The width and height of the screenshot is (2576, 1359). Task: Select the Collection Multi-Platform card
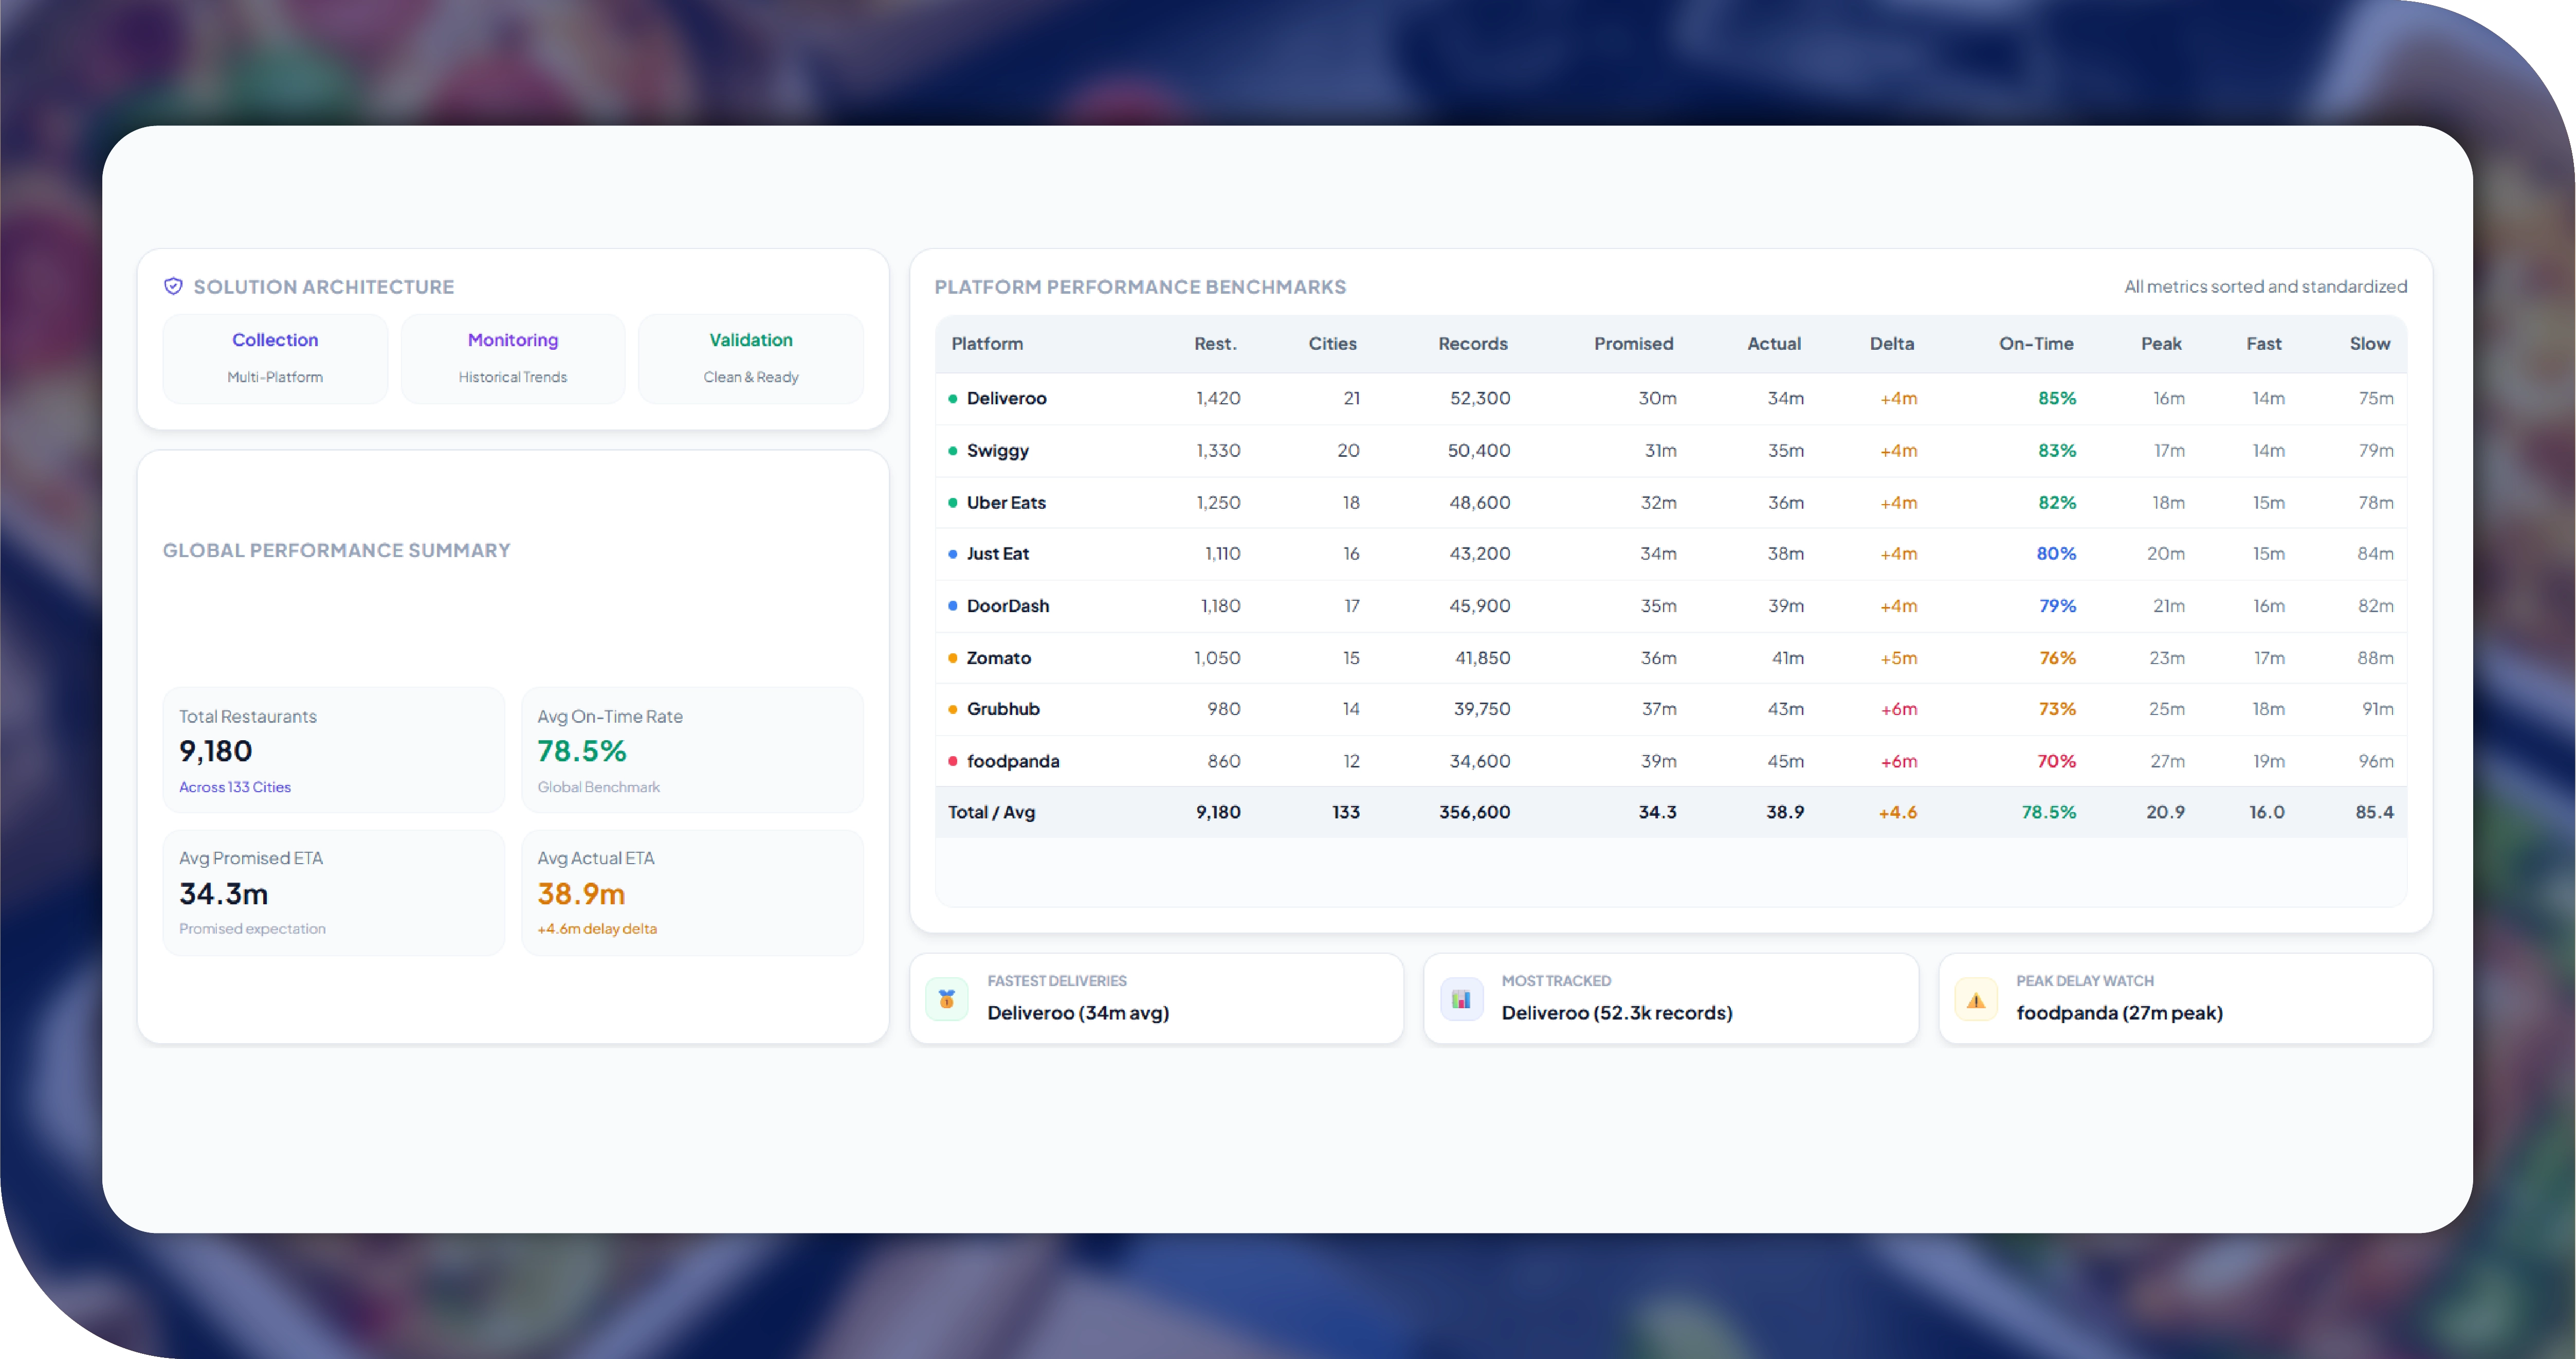(275, 358)
